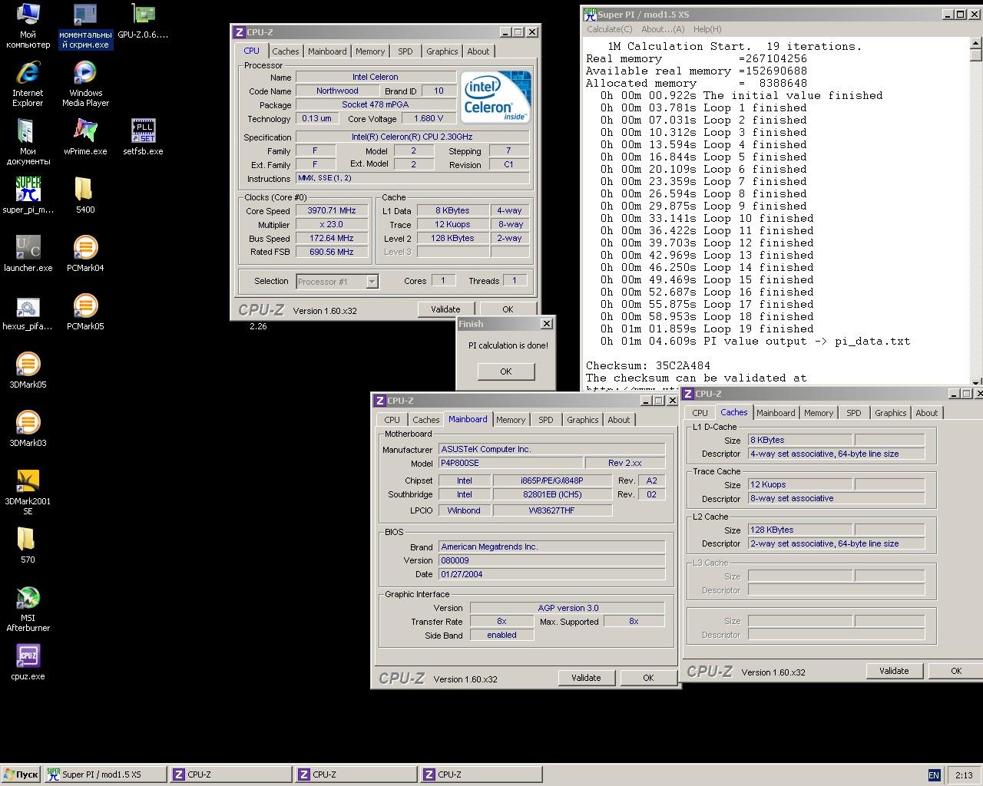Expand the Processor #1 selection dropdown
Screen dimensions: 983x786
(x=372, y=282)
